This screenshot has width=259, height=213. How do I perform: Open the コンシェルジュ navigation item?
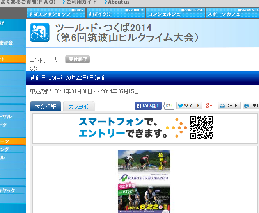pyautogui.click(x=176, y=13)
